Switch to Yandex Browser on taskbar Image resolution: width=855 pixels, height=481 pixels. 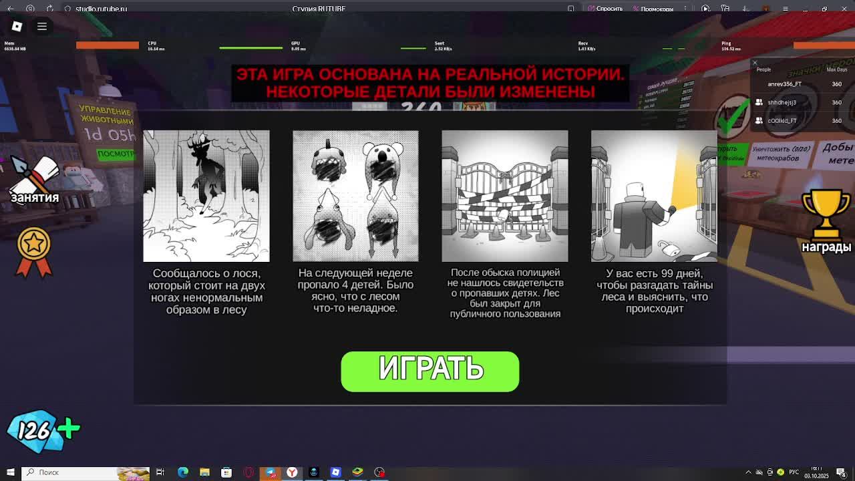292,472
